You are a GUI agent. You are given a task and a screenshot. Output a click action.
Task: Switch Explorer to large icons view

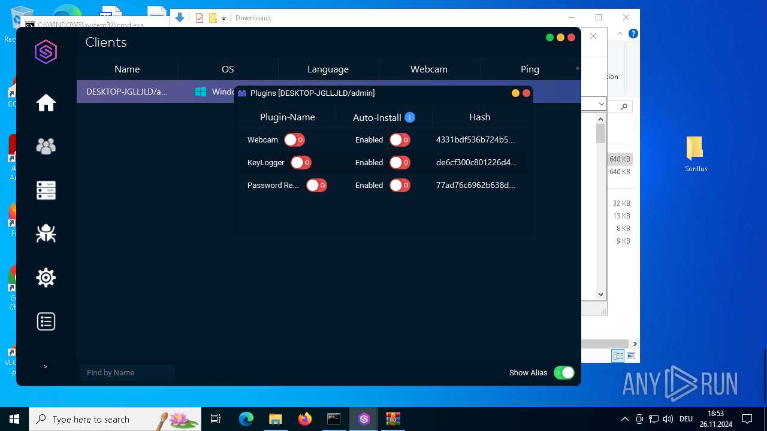631,356
